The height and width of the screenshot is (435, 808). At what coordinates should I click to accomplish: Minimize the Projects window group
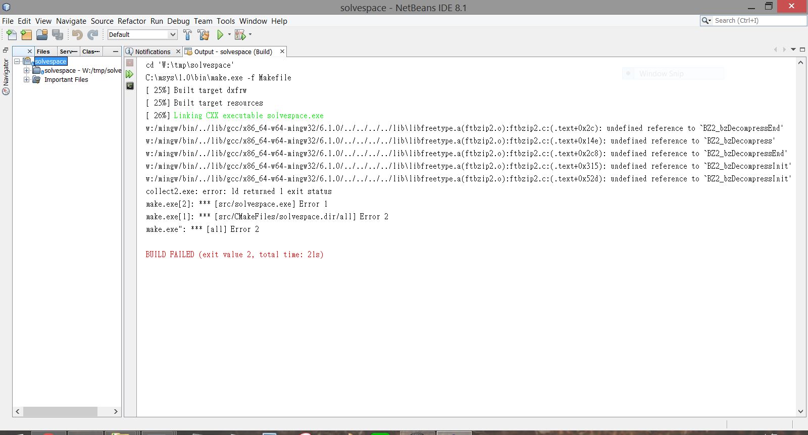tap(116, 52)
